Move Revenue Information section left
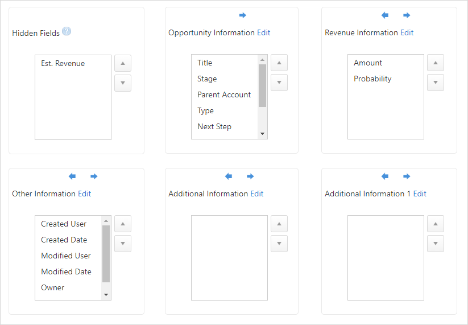Screen dimensions: 468x325 (385, 15)
